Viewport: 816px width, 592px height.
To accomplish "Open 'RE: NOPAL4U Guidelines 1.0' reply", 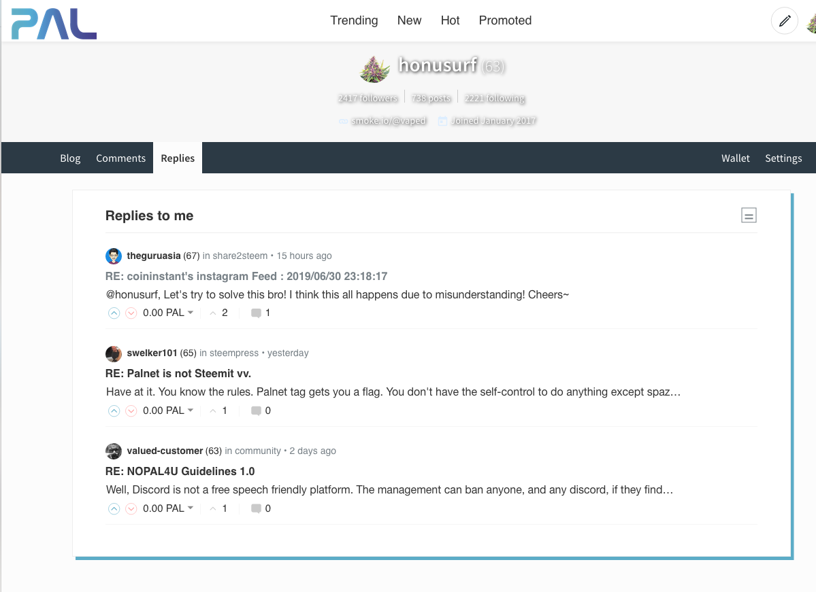I will pyautogui.click(x=180, y=471).
